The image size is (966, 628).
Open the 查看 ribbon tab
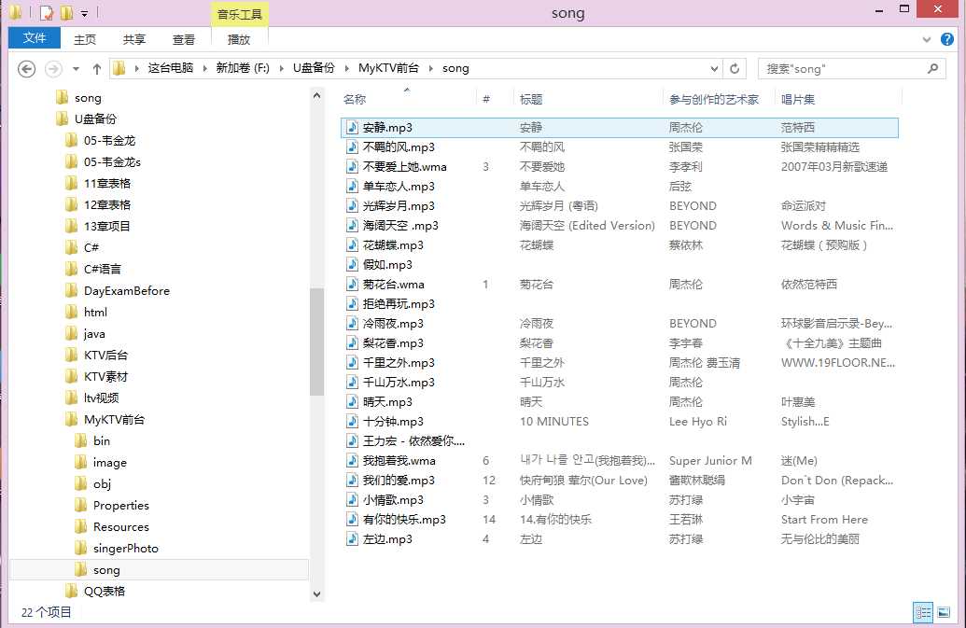[184, 39]
